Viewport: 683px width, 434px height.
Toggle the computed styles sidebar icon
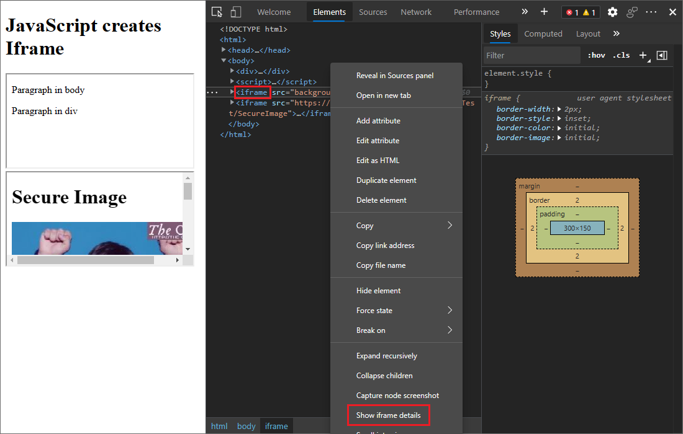point(662,55)
